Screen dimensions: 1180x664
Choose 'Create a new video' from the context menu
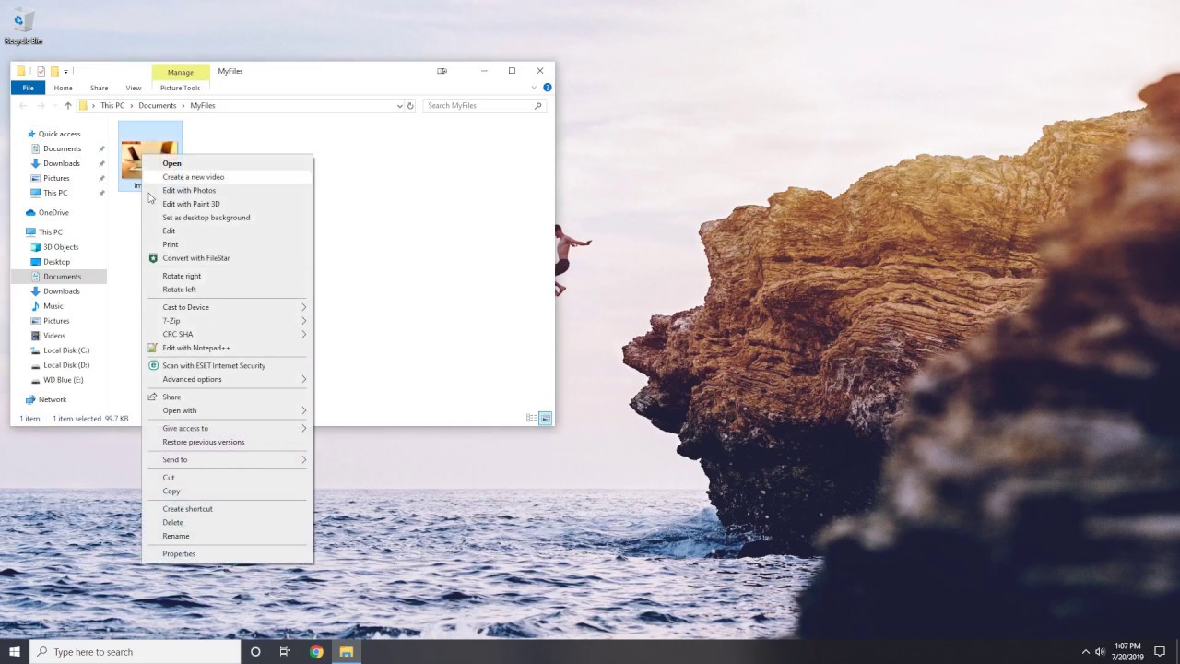[x=228, y=177]
